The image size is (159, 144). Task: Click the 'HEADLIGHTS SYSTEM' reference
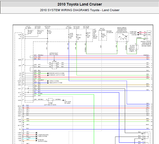pyautogui.click(x=56, y=83)
